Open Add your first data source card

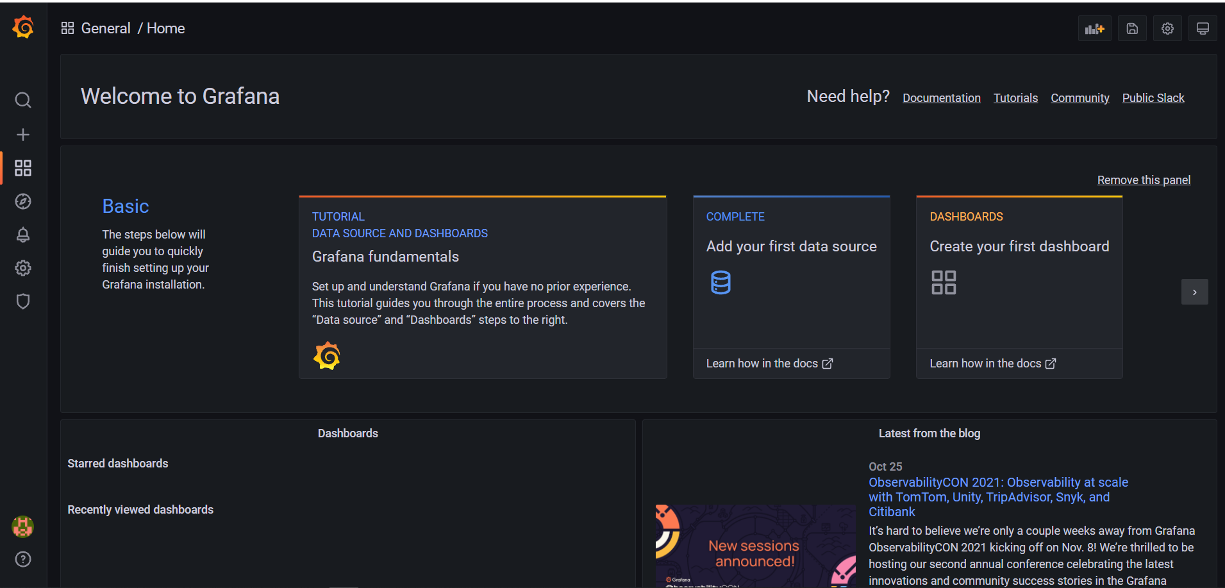pyautogui.click(x=792, y=287)
